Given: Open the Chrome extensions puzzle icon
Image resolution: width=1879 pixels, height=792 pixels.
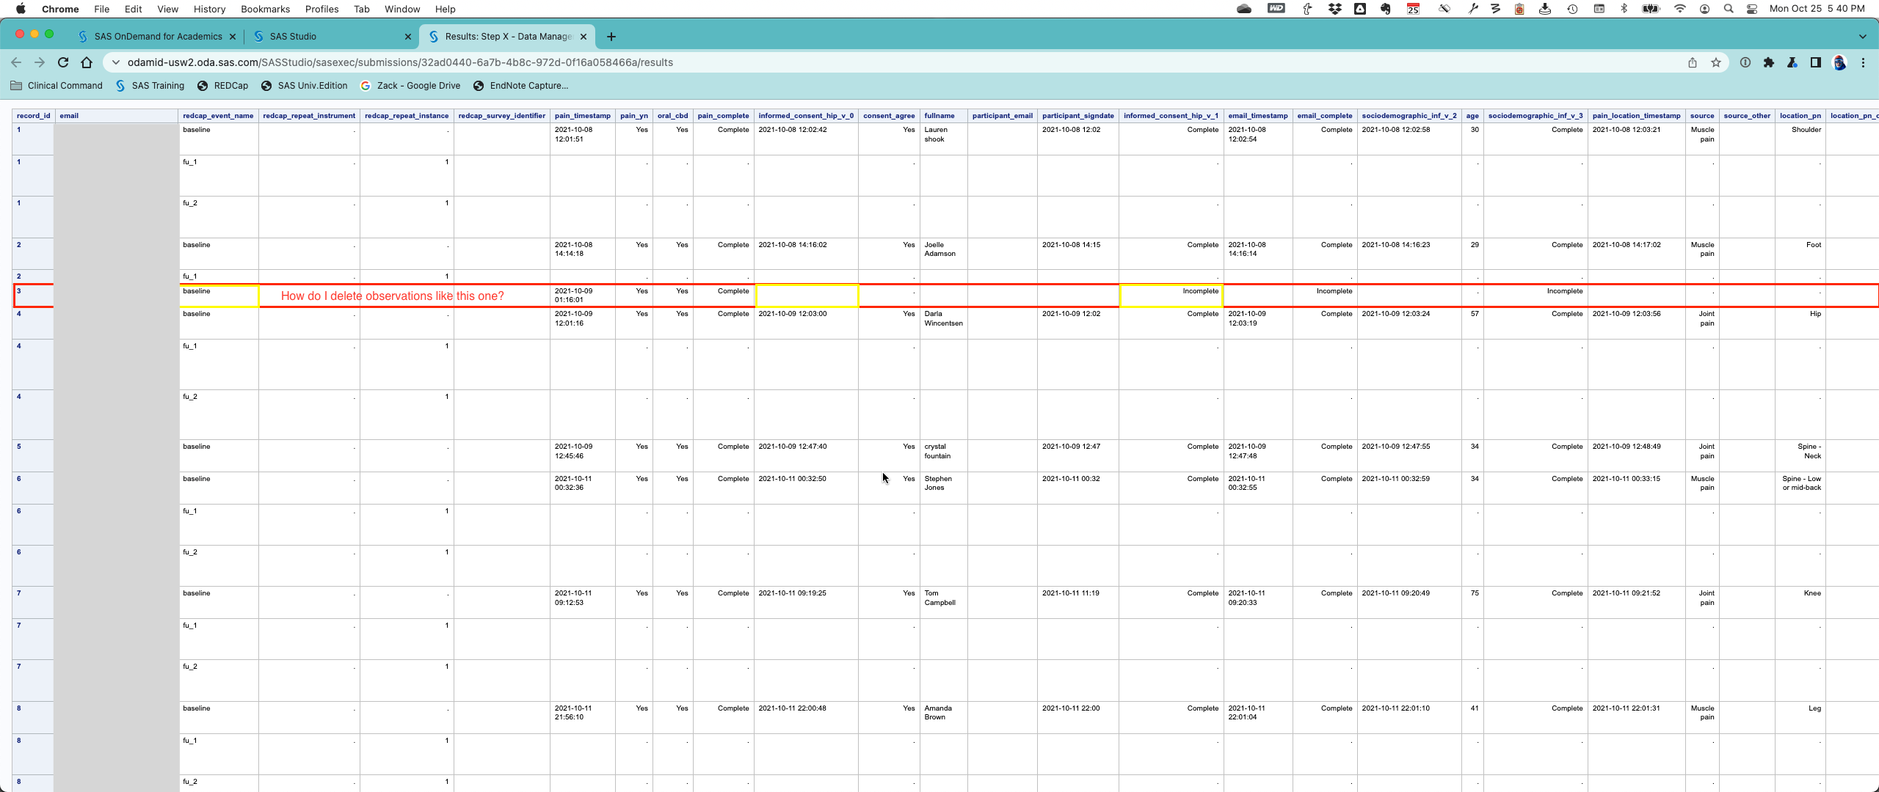Looking at the screenshot, I should 1769,62.
